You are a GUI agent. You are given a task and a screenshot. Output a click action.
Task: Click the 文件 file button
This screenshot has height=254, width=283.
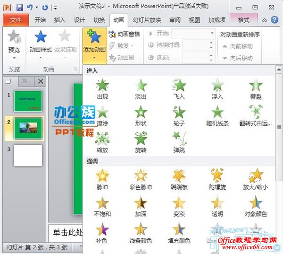coord(16,20)
